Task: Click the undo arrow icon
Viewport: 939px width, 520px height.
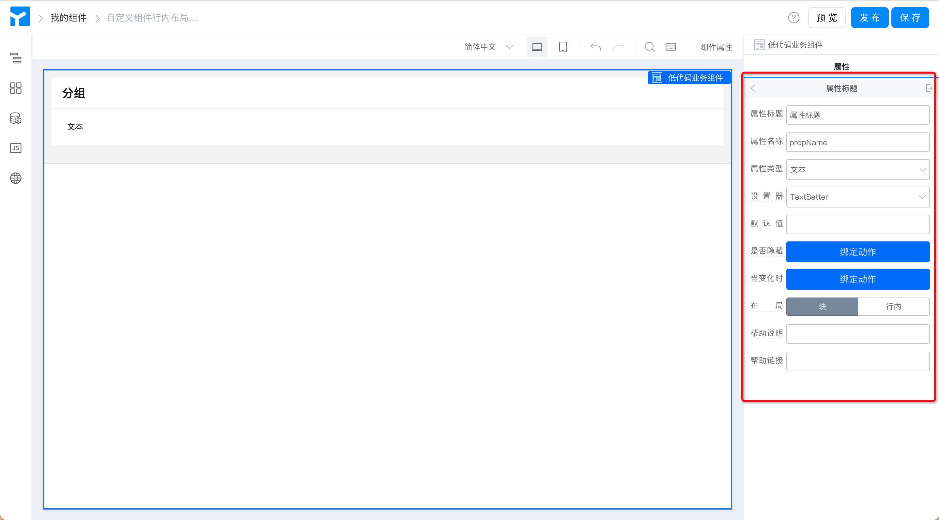Action: pyautogui.click(x=595, y=47)
